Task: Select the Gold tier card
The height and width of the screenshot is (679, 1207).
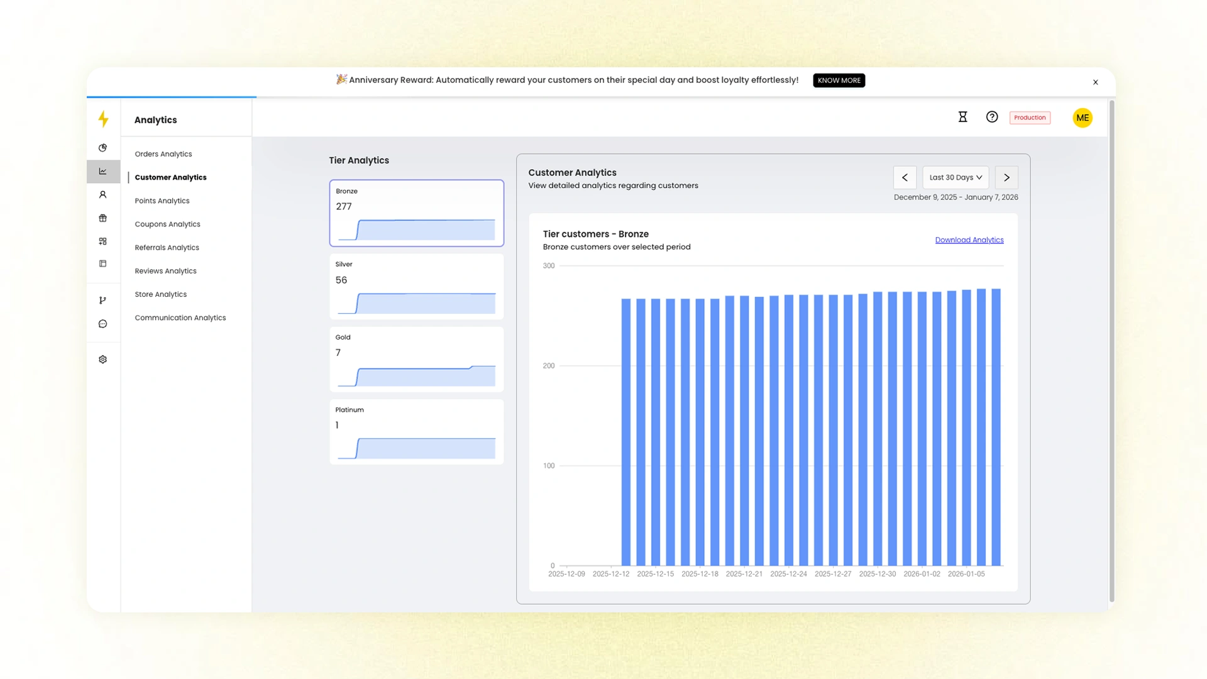Action: [x=416, y=360]
